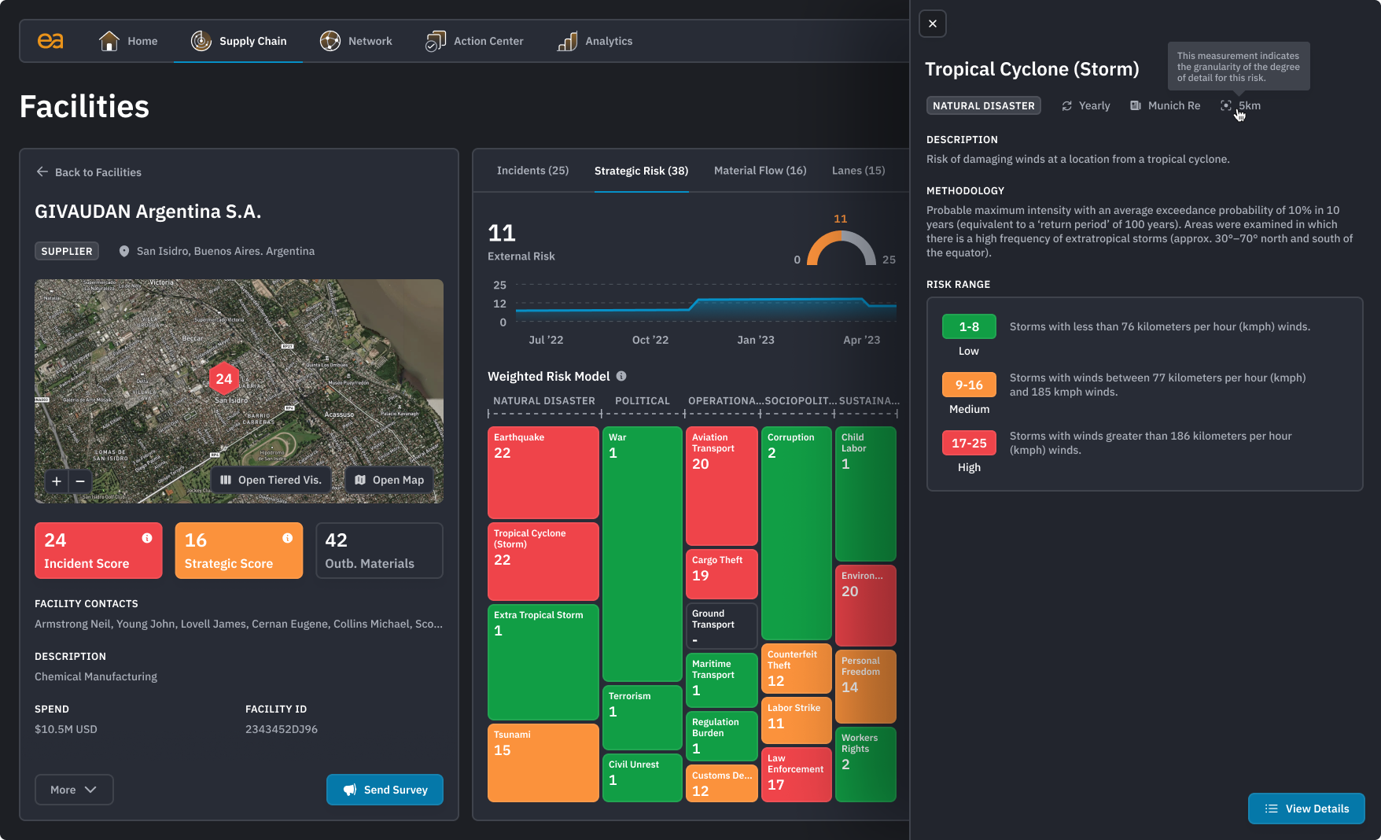The width and height of the screenshot is (1381, 840).
Task: Open the Analytics menu item
Action: [x=595, y=41]
